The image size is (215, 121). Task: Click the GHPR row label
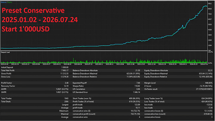tap(4, 92)
